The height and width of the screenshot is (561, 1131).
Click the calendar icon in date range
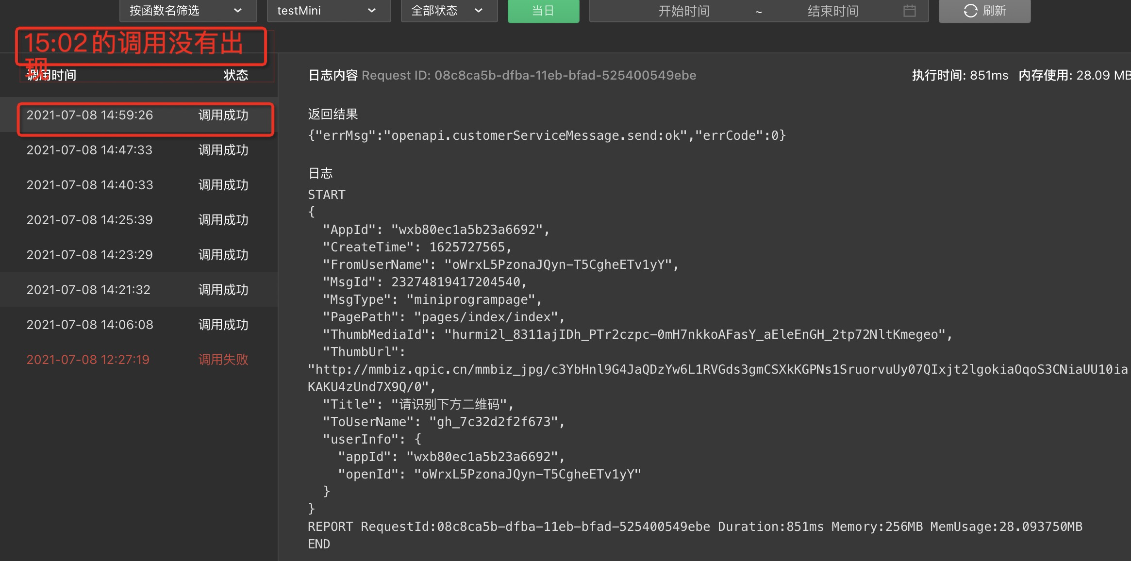(909, 11)
